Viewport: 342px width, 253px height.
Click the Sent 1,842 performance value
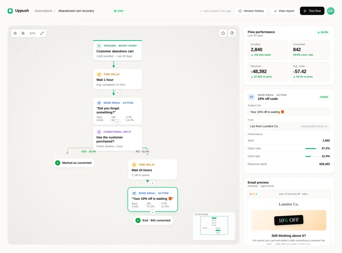pos(326,141)
